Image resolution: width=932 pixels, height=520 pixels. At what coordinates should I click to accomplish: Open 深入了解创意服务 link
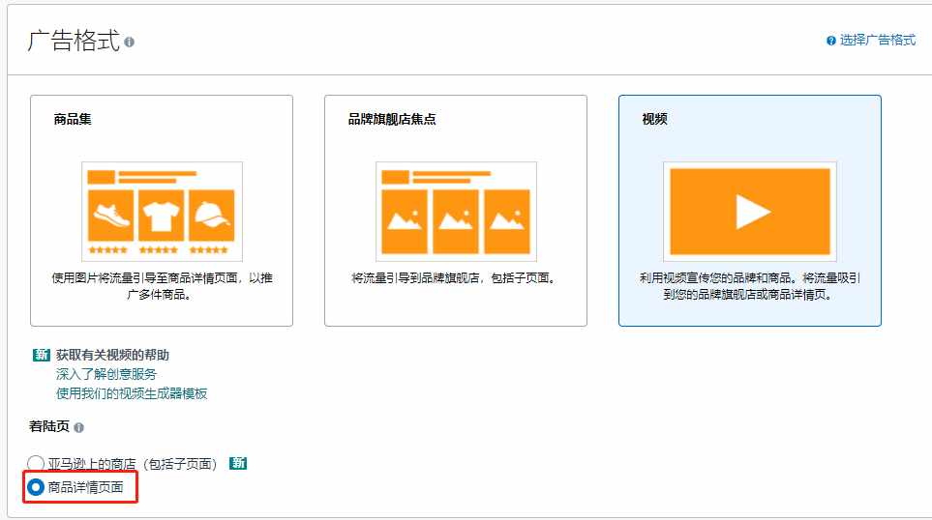click(x=106, y=374)
